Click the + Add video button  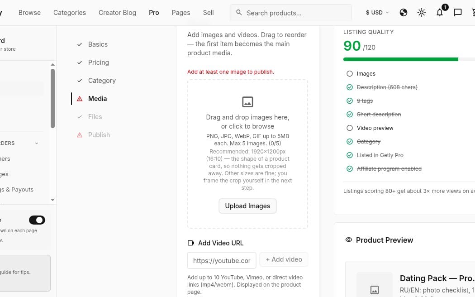coord(284,259)
